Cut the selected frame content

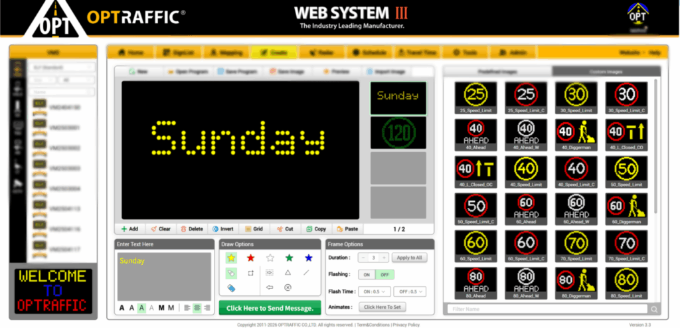[x=286, y=228]
